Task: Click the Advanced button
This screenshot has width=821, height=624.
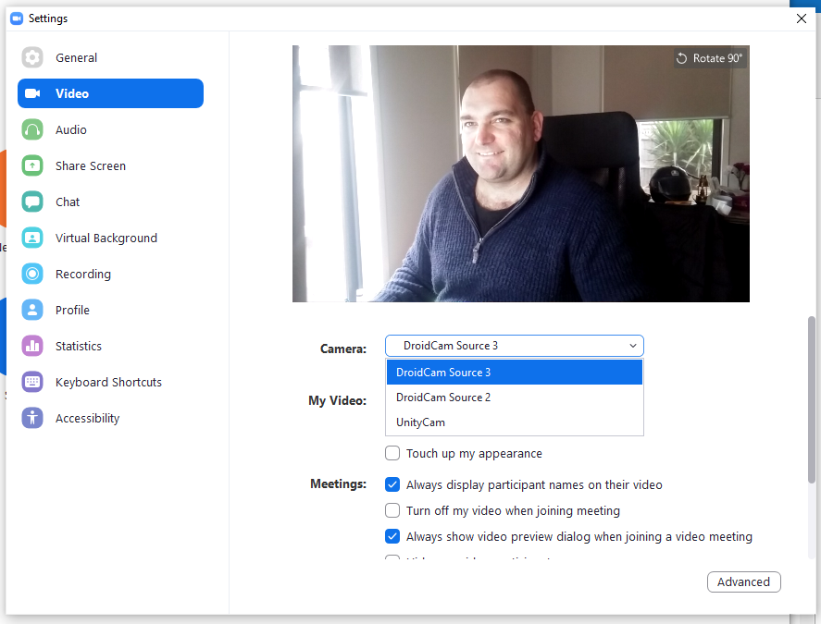Action: click(x=743, y=581)
